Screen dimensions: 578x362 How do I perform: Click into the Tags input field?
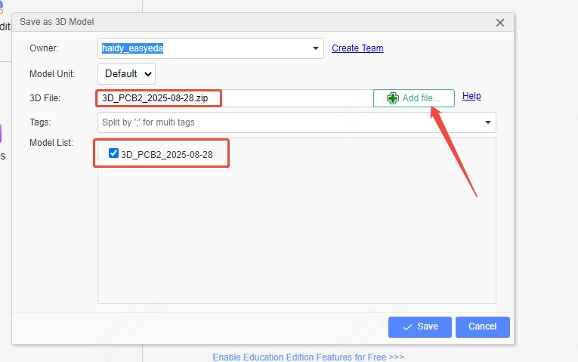287,122
